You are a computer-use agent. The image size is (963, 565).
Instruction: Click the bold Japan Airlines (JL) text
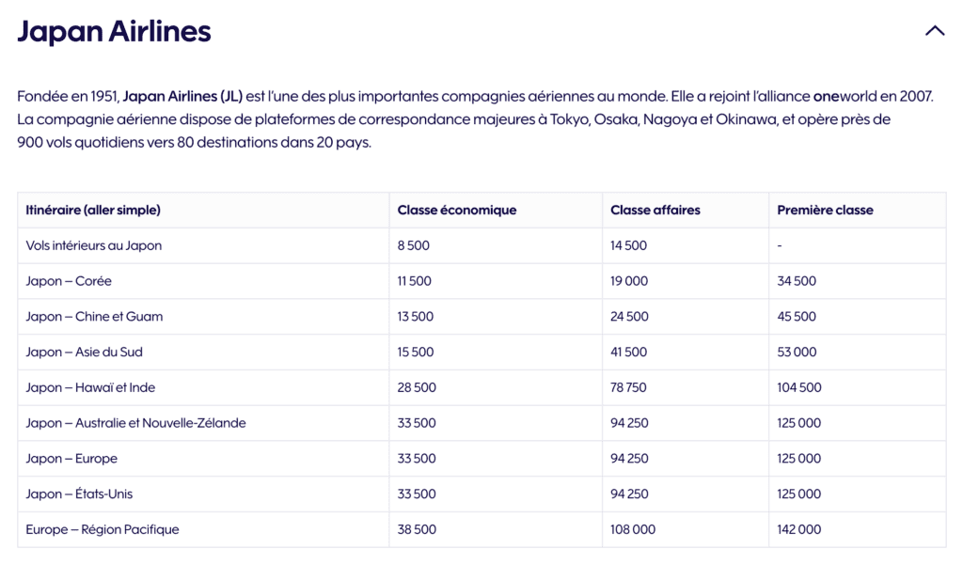coord(182,96)
